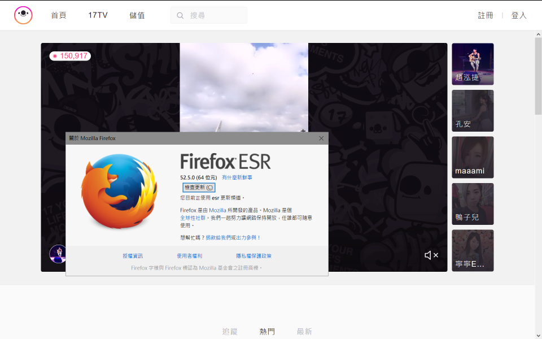This screenshot has width=542, height=339.
Task: Click the 搜尋 search input field
Action: tap(209, 15)
